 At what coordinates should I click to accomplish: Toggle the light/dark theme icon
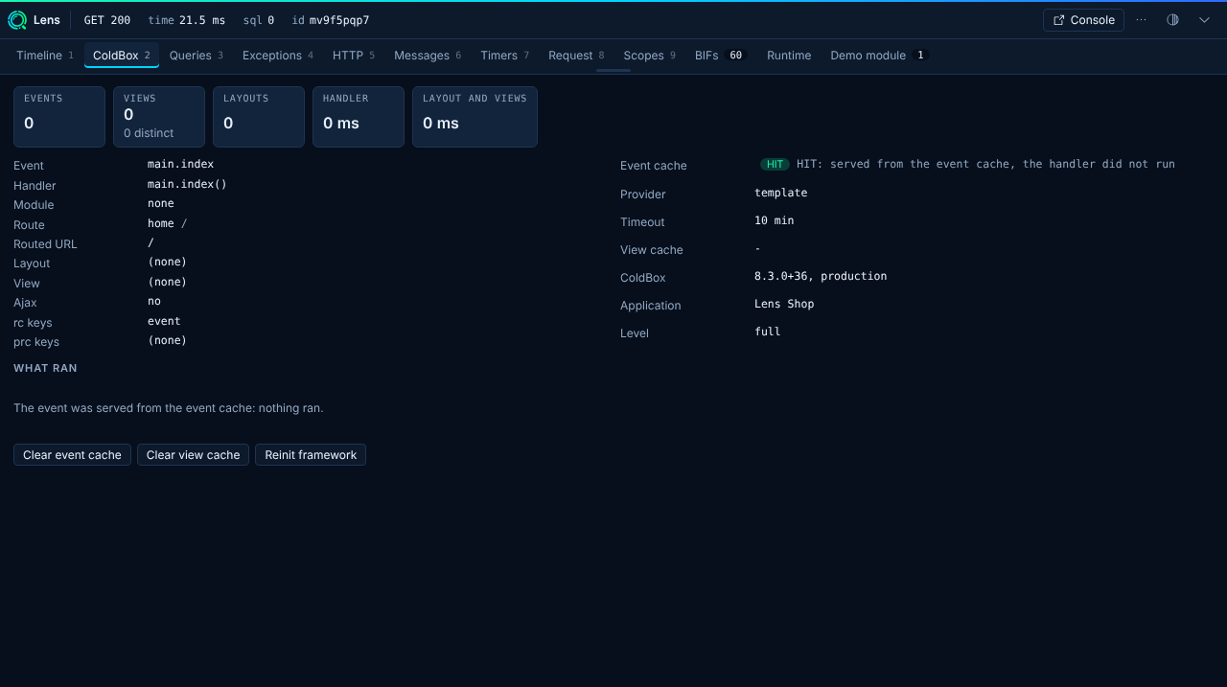coord(1172,20)
